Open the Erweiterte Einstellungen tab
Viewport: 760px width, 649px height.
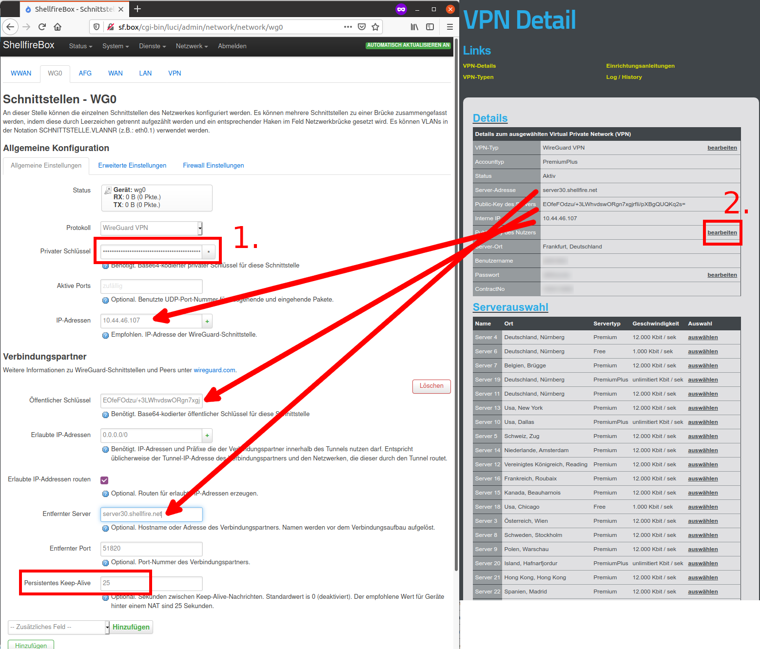click(132, 166)
